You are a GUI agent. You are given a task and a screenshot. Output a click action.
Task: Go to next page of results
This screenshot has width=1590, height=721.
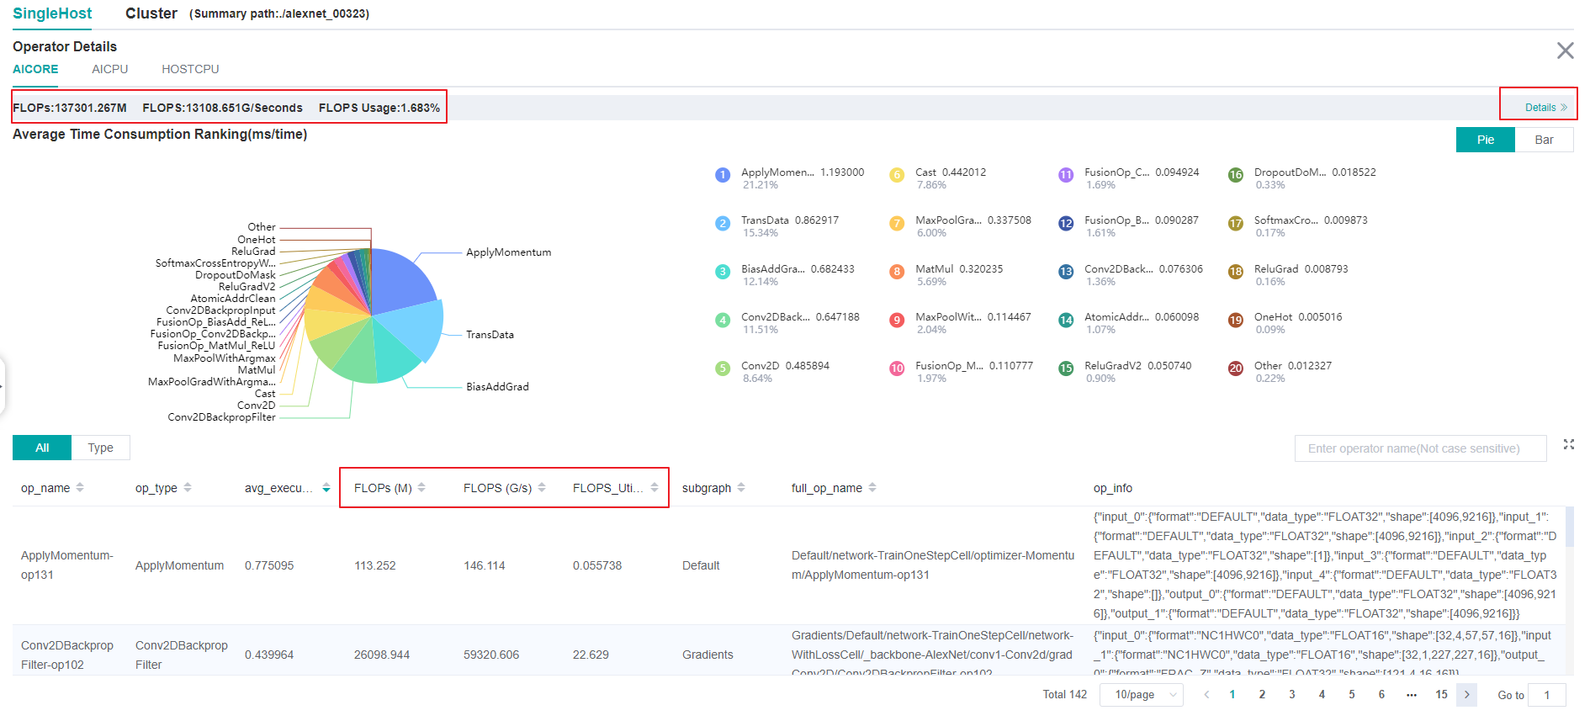pos(1467,695)
